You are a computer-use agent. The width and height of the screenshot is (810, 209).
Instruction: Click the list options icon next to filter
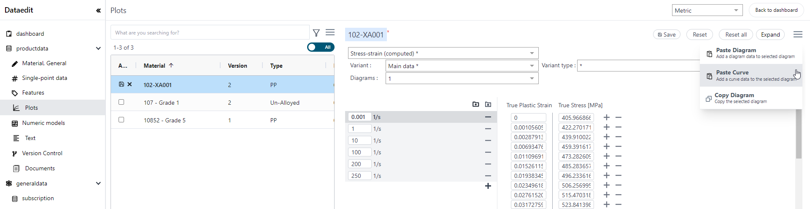[x=330, y=32]
